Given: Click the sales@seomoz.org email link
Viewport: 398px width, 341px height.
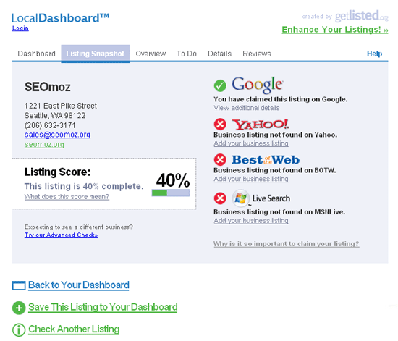Looking at the screenshot, I should [57, 135].
